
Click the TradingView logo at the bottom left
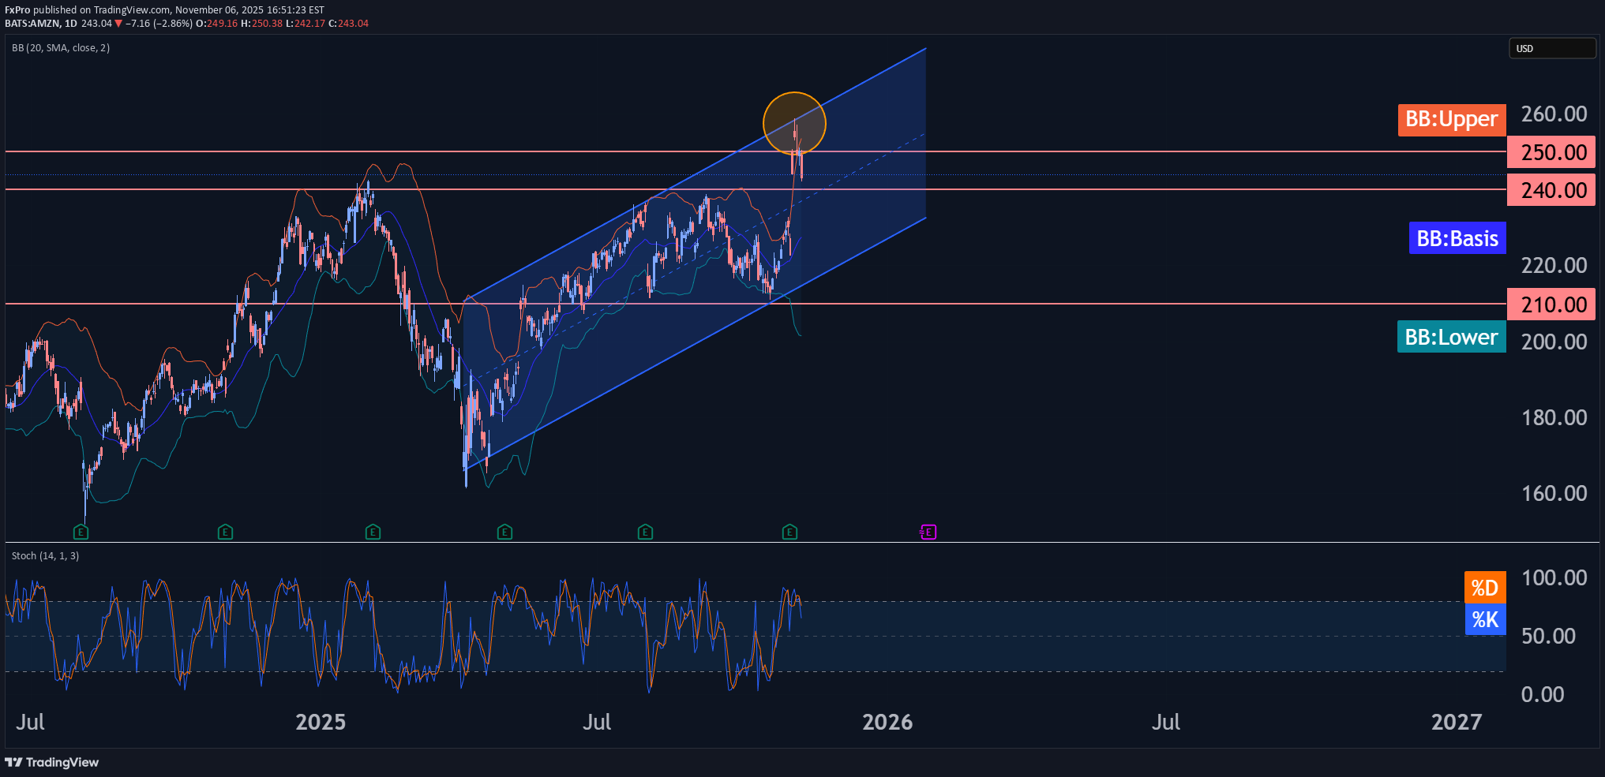click(x=52, y=762)
